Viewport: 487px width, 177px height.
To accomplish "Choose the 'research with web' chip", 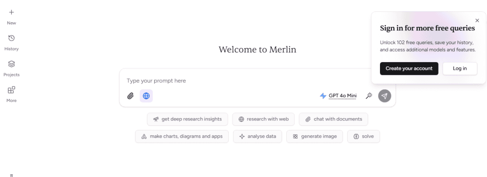I will click(263, 119).
